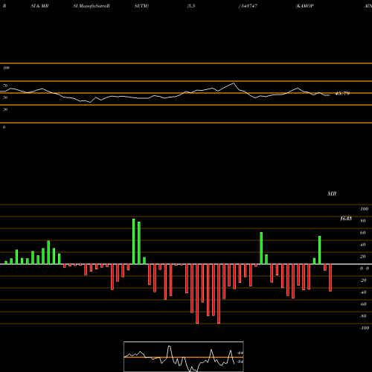Click the 'MR' panel label
372x372 pixels.
point(332,193)
